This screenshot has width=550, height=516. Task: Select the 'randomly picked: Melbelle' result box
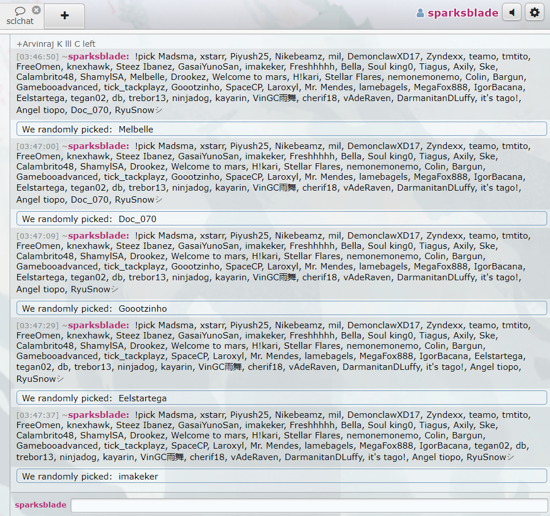click(x=282, y=129)
